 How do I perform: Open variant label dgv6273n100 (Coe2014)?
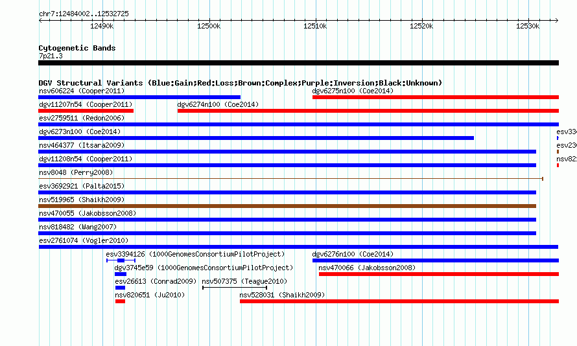pos(80,132)
